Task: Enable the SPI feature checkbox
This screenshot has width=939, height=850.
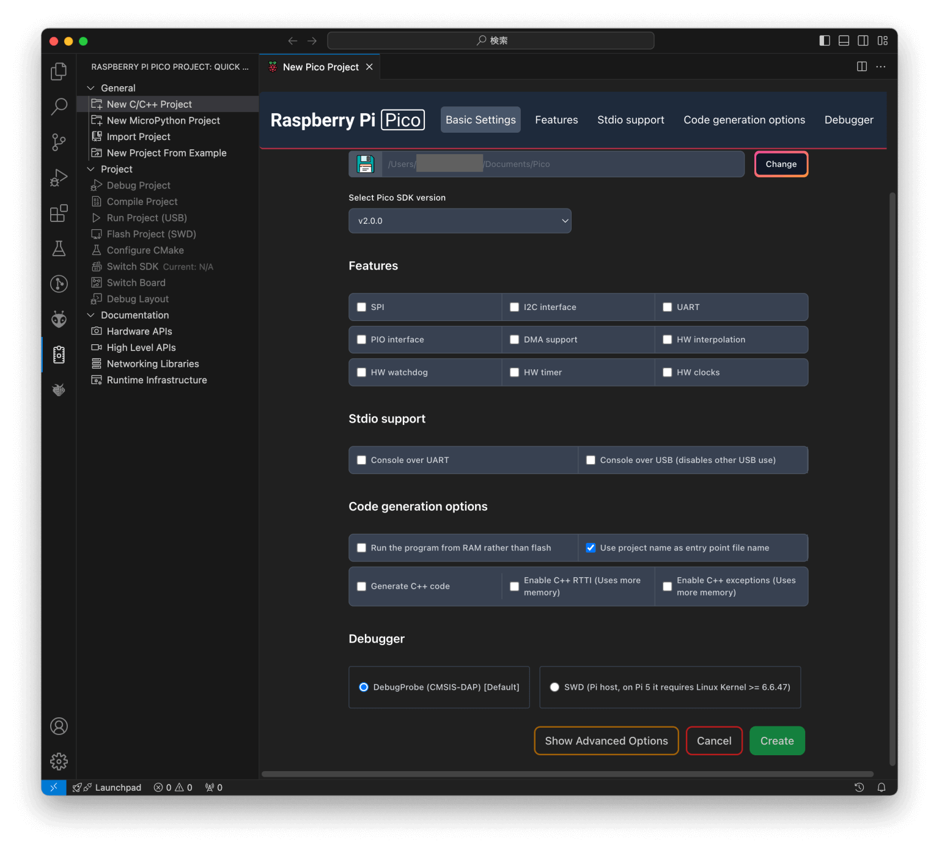Action: pyautogui.click(x=362, y=308)
